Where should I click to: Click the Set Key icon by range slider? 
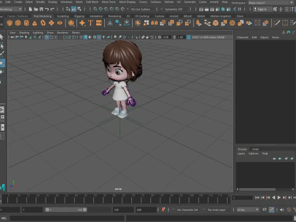click(163, 210)
